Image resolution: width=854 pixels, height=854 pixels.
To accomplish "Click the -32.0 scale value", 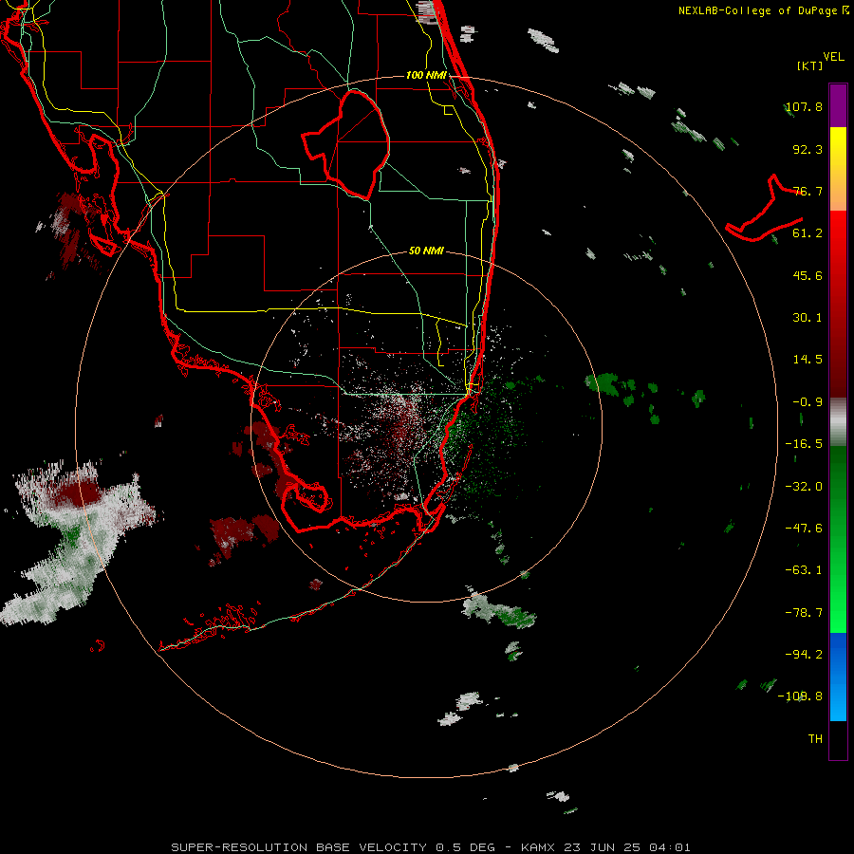I will pyautogui.click(x=804, y=487).
